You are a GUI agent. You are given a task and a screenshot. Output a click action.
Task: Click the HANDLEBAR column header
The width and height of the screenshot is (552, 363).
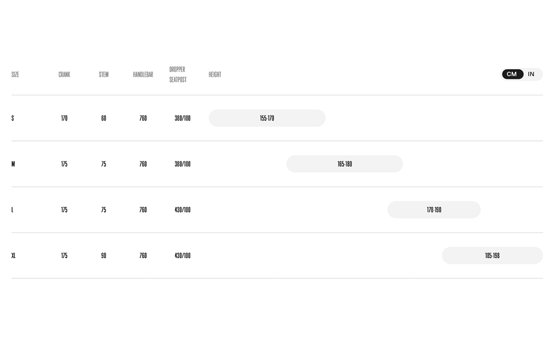143,74
